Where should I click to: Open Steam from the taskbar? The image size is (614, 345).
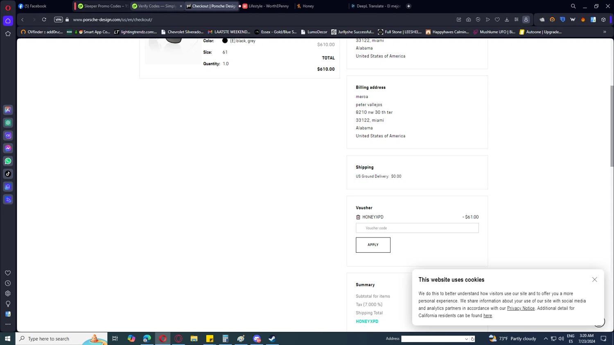pos(272,338)
